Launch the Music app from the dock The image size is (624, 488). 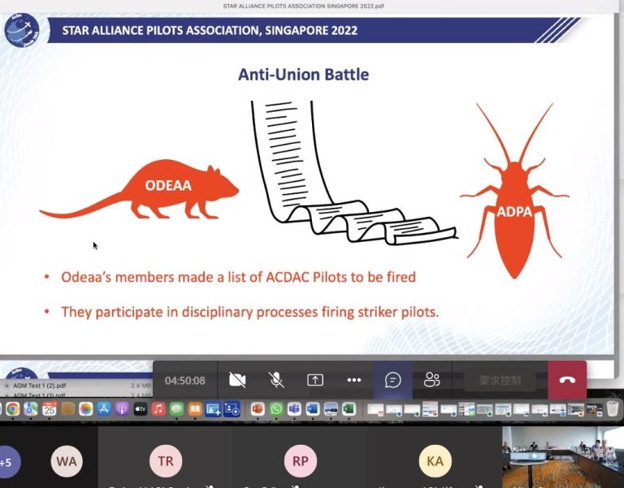coord(158,409)
